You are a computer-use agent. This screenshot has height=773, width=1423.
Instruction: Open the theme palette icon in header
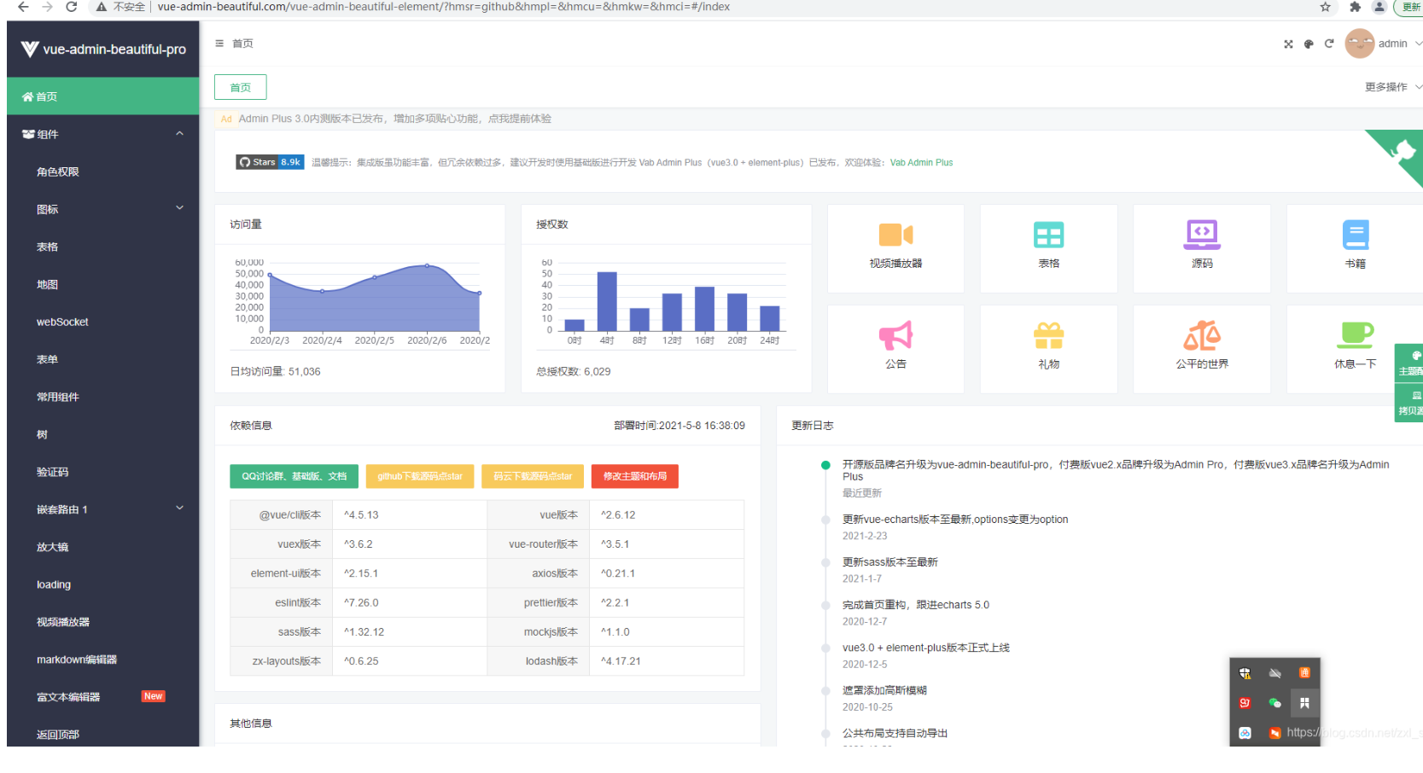(x=1309, y=44)
